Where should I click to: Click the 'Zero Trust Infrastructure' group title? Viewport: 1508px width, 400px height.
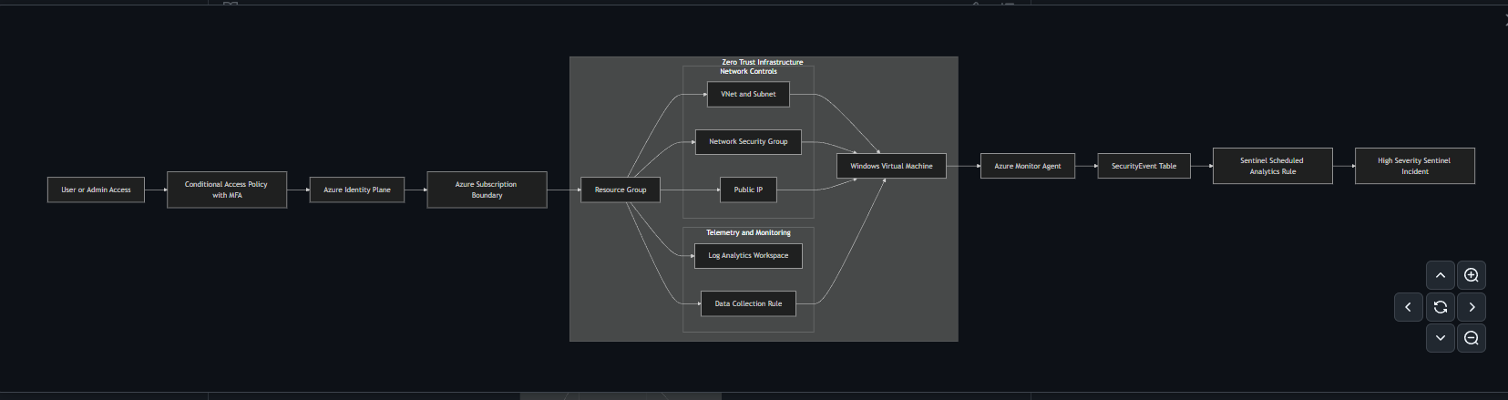pyautogui.click(x=763, y=62)
